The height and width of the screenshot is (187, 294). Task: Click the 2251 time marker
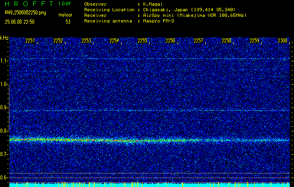click(x=30, y=41)
